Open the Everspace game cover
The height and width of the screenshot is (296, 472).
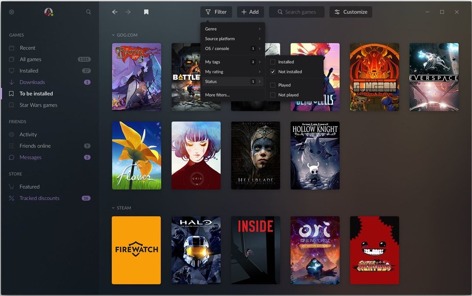coord(434,77)
